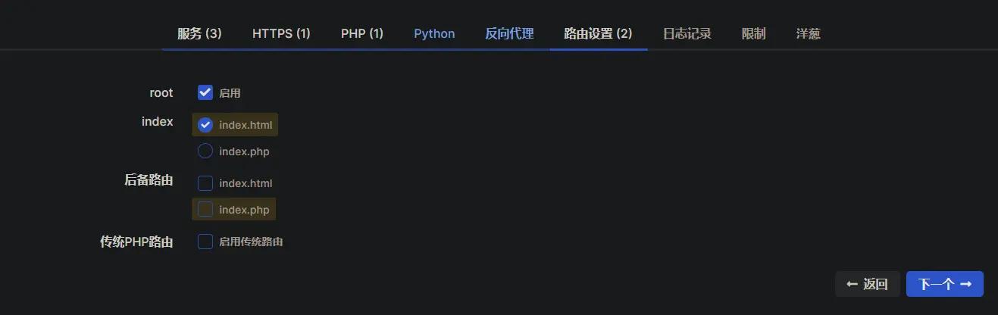Switch to the 服务 (3) tab
Viewport: 998px width, 315px height.
199,33
